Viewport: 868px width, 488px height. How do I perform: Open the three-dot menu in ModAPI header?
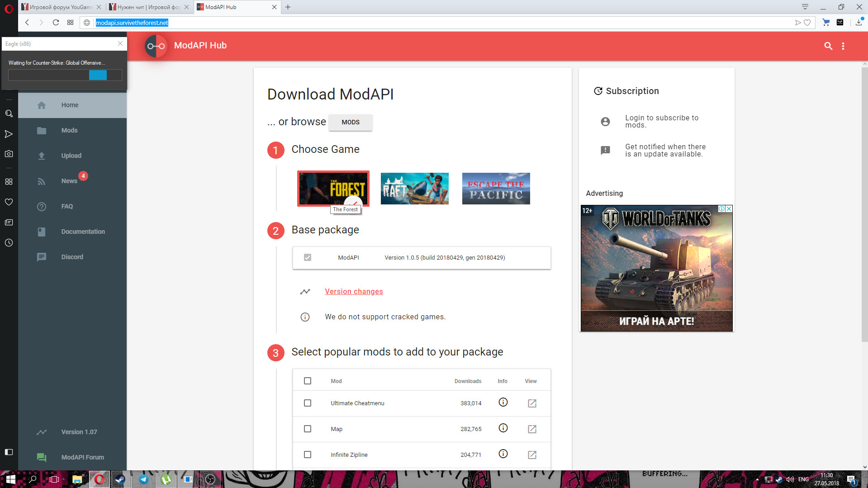(x=843, y=46)
